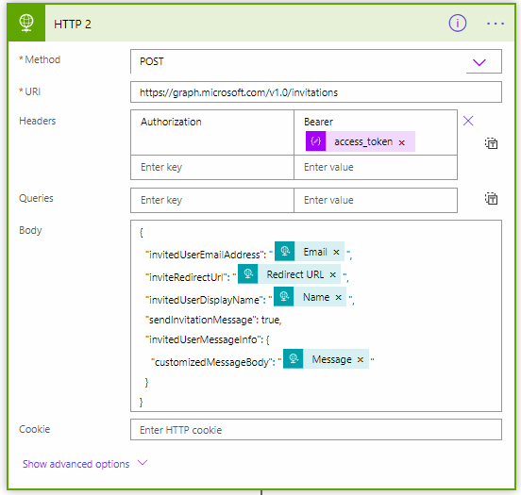
Task: Click the invitedUserDisplayName key text
Action: click(206, 300)
